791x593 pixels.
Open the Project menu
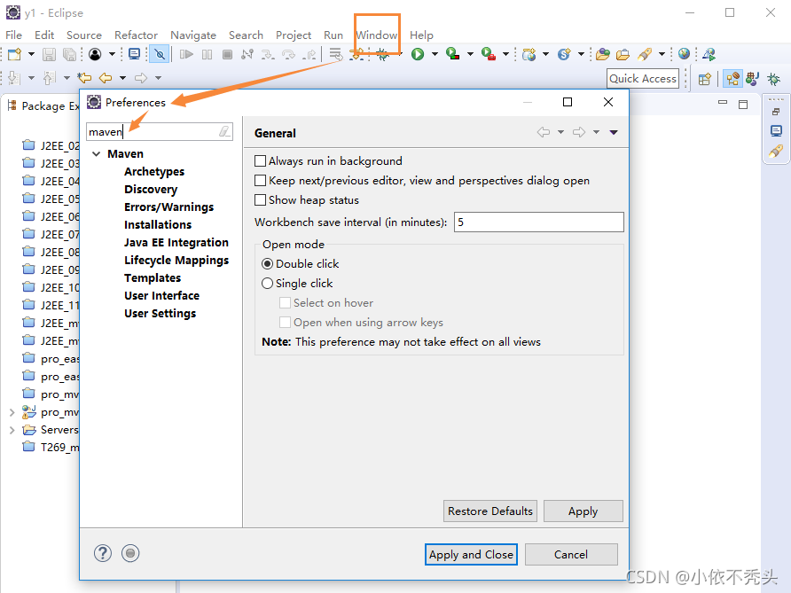click(x=294, y=35)
